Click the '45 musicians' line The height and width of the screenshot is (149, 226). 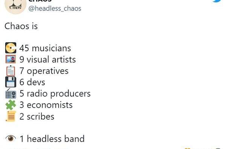[45, 48]
